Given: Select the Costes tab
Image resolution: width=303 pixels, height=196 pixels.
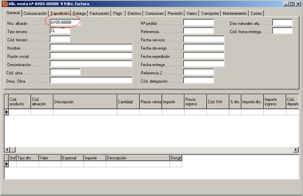Looking at the screenshot, I should (257, 14).
